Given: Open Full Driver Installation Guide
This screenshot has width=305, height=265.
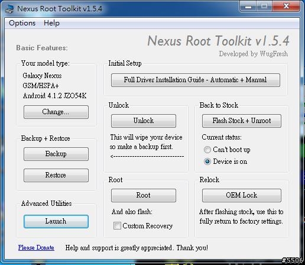Looking at the screenshot, I should click(x=196, y=80).
